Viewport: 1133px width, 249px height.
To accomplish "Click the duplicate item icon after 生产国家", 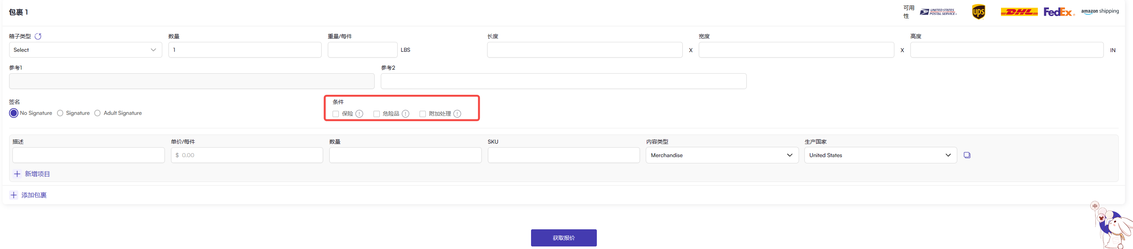I will (x=967, y=155).
